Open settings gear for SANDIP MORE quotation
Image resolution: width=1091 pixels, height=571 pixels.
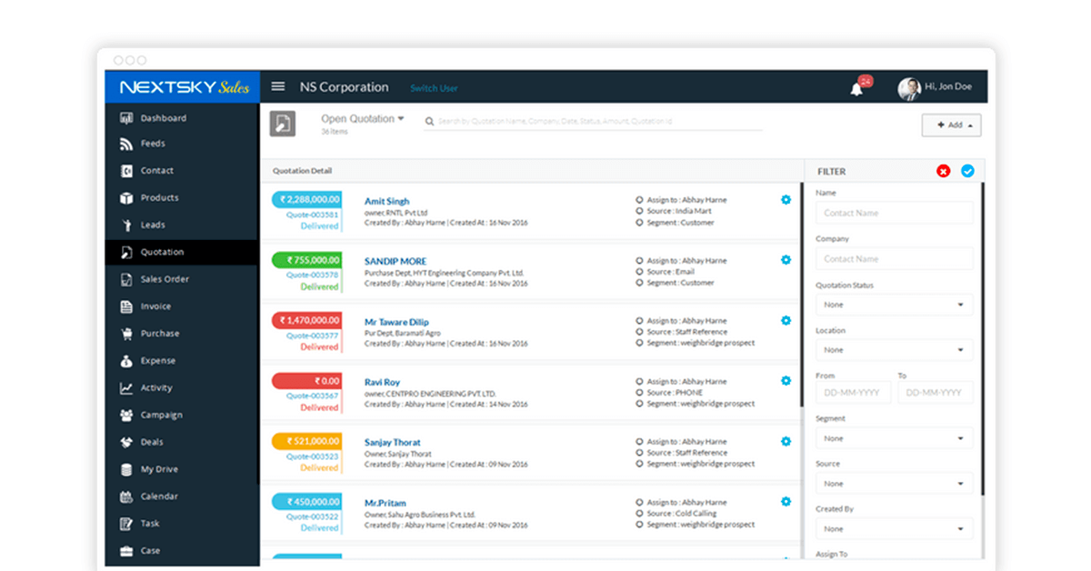[786, 260]
